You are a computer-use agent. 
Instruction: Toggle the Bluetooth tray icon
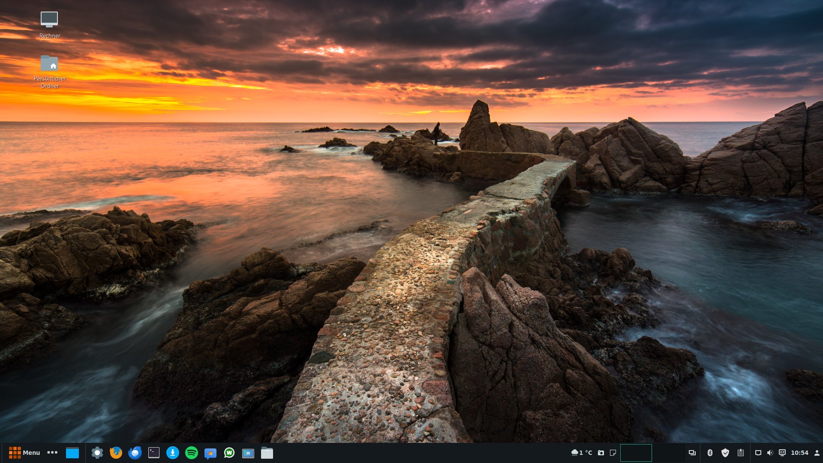coord(709,453)
